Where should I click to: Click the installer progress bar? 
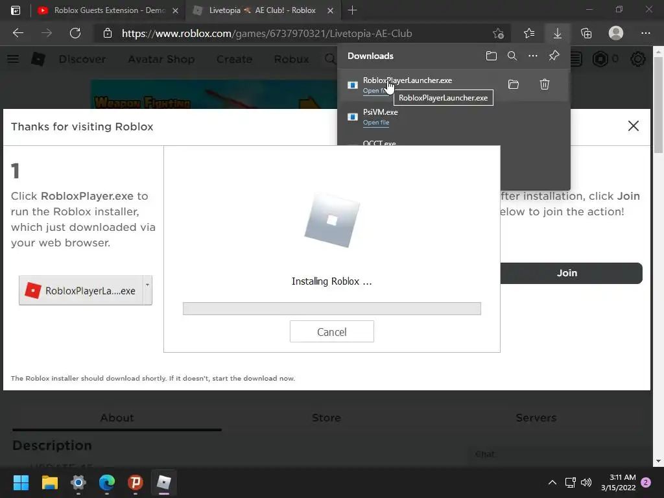tap(331, 308)
